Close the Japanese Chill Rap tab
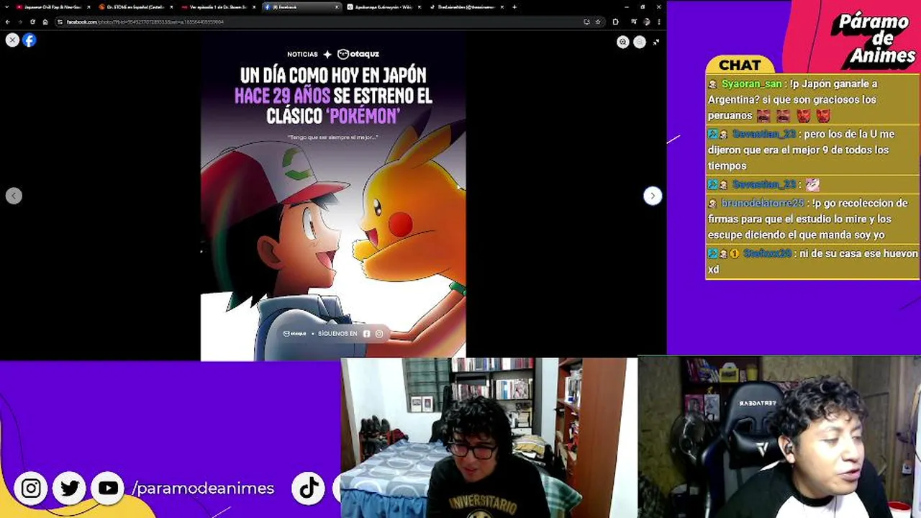921x518 pixels. pos(89,7)
